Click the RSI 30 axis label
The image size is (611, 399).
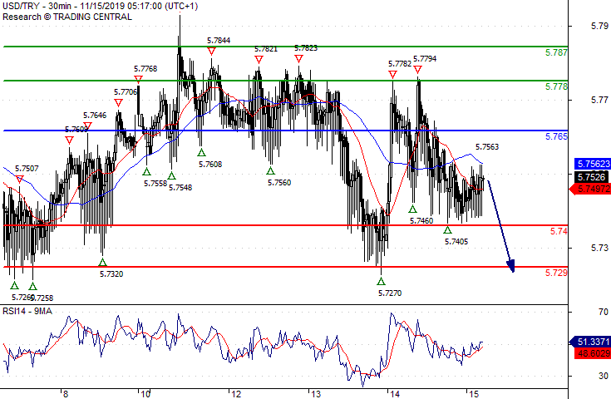(604, 376)
